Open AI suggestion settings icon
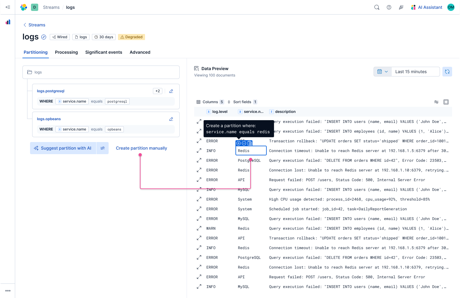Image resolution: width=460 pixels, height=298 pixels. click(x=103, y=148)
